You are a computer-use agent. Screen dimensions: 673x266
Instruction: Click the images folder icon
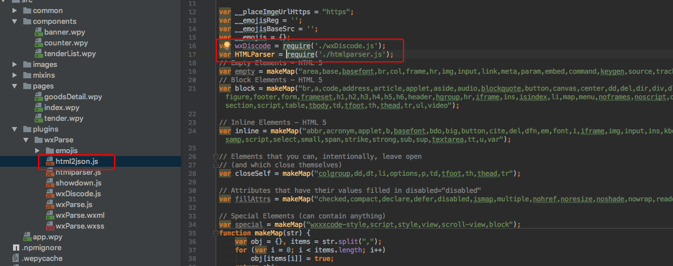pyautogui.click(x=27, y=65)
